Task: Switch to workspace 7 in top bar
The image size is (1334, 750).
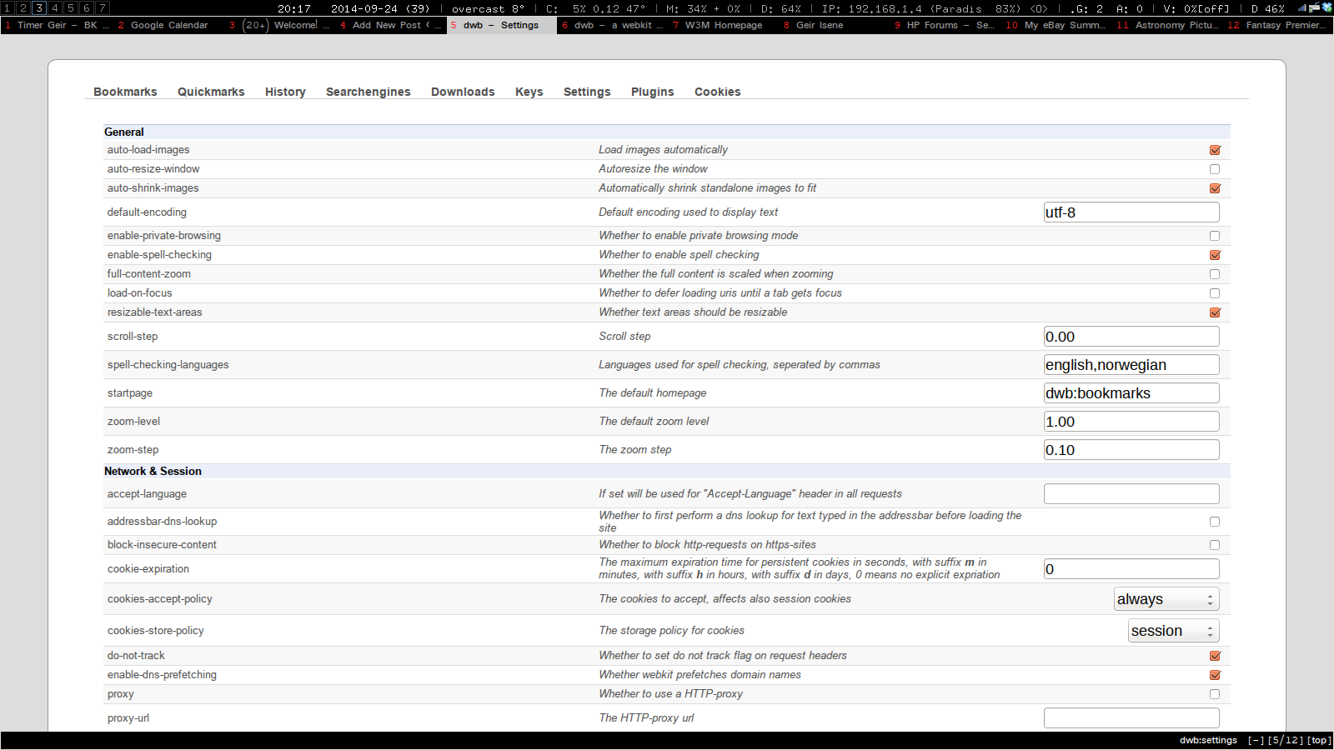Action: (x=103, y=8)
